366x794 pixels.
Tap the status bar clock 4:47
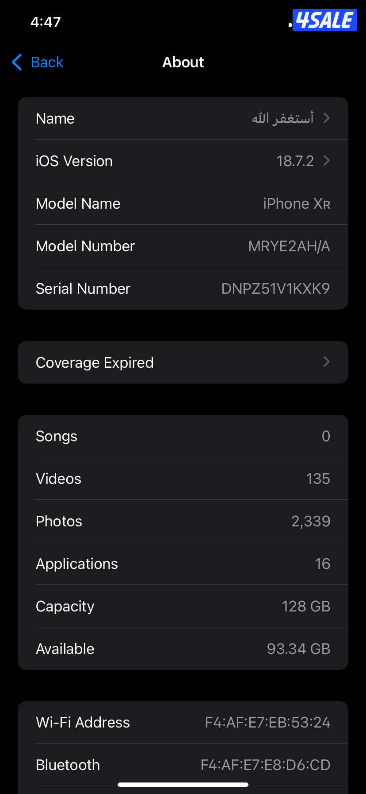[x=46, y=22]
